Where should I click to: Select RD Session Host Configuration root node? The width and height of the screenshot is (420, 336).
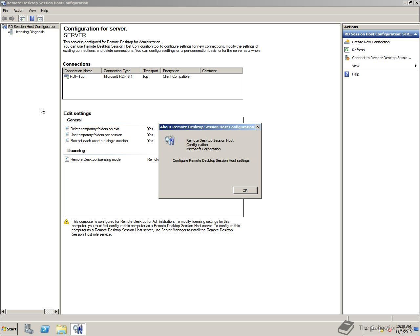click(x=33, y=27)
